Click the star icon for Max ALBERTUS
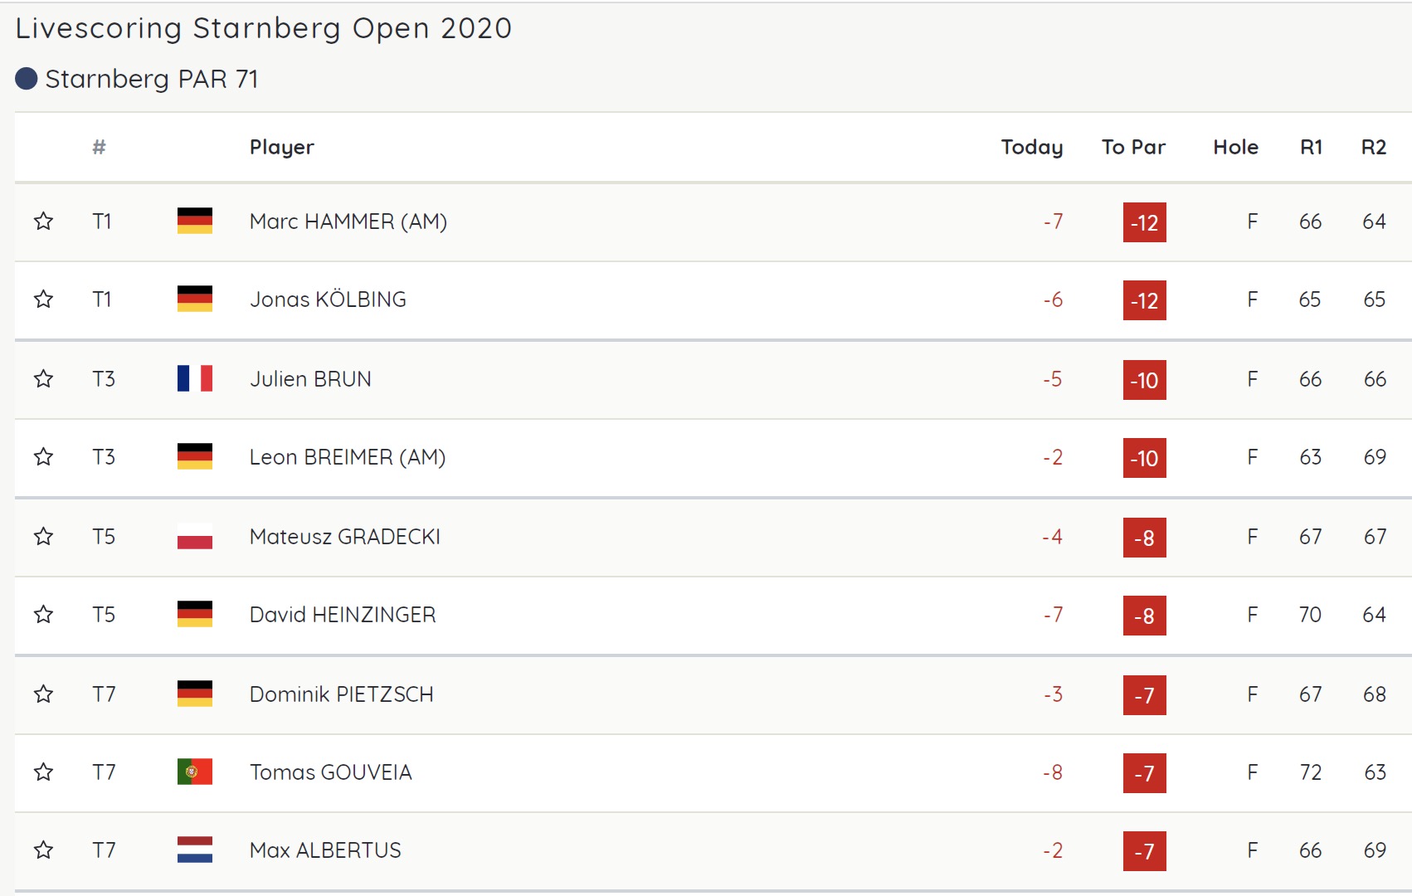 44,850
